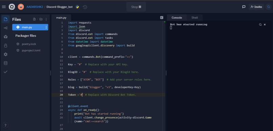Open the Unit tests checkmark icon
The image size is (273, 131).
(x=5, y=72)
